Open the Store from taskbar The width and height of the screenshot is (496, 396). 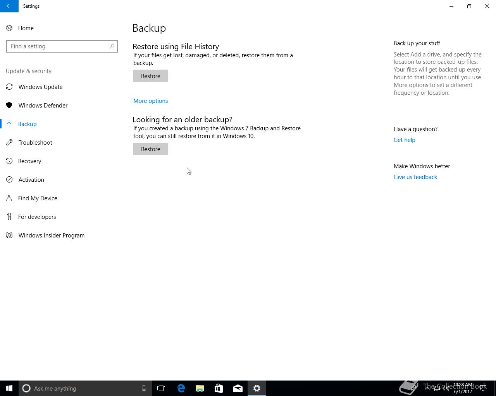coord(219,388)
